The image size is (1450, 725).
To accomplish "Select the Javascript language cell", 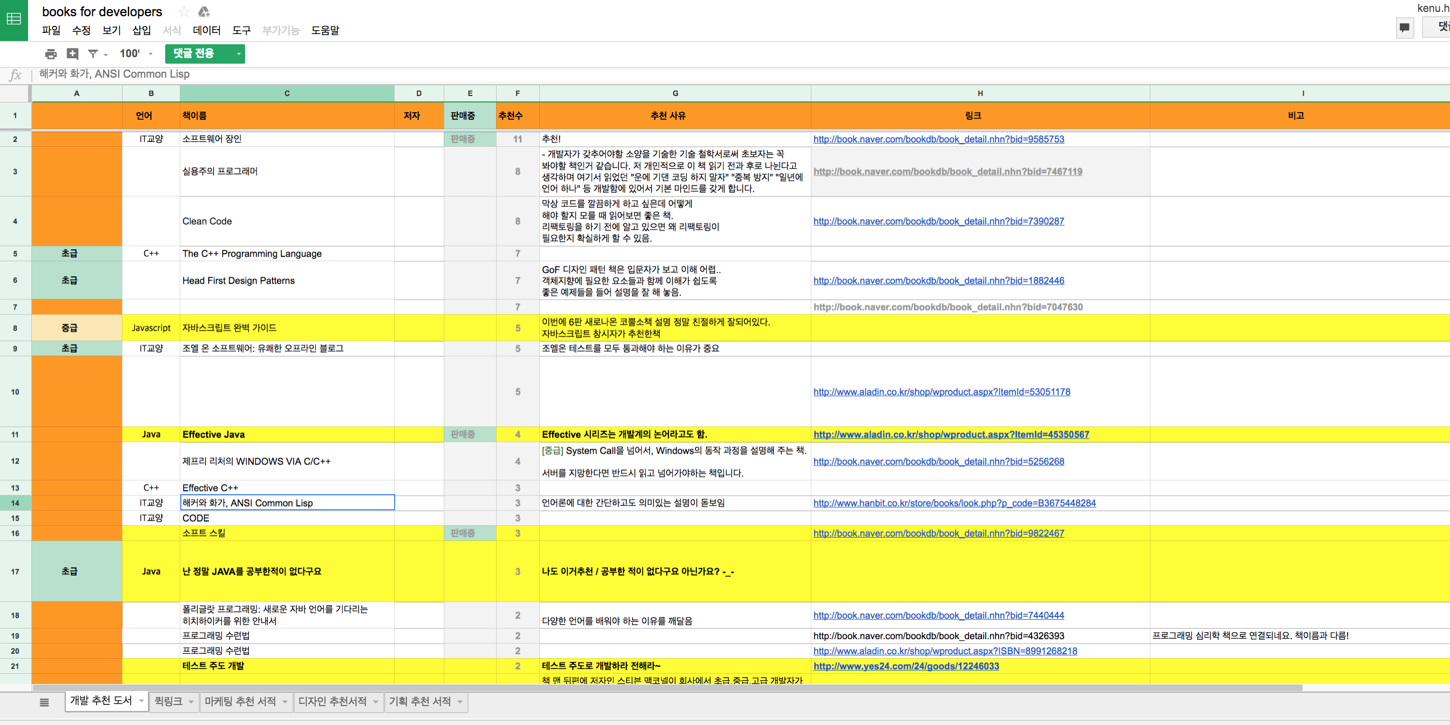I will point(151,328).
